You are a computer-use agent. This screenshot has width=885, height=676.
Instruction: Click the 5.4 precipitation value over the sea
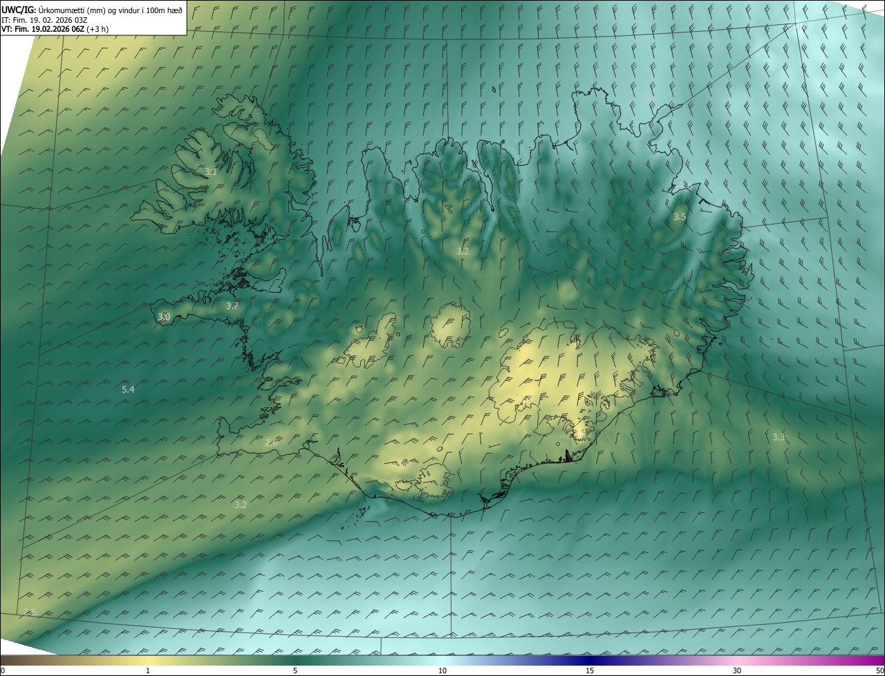pos(128,390)
